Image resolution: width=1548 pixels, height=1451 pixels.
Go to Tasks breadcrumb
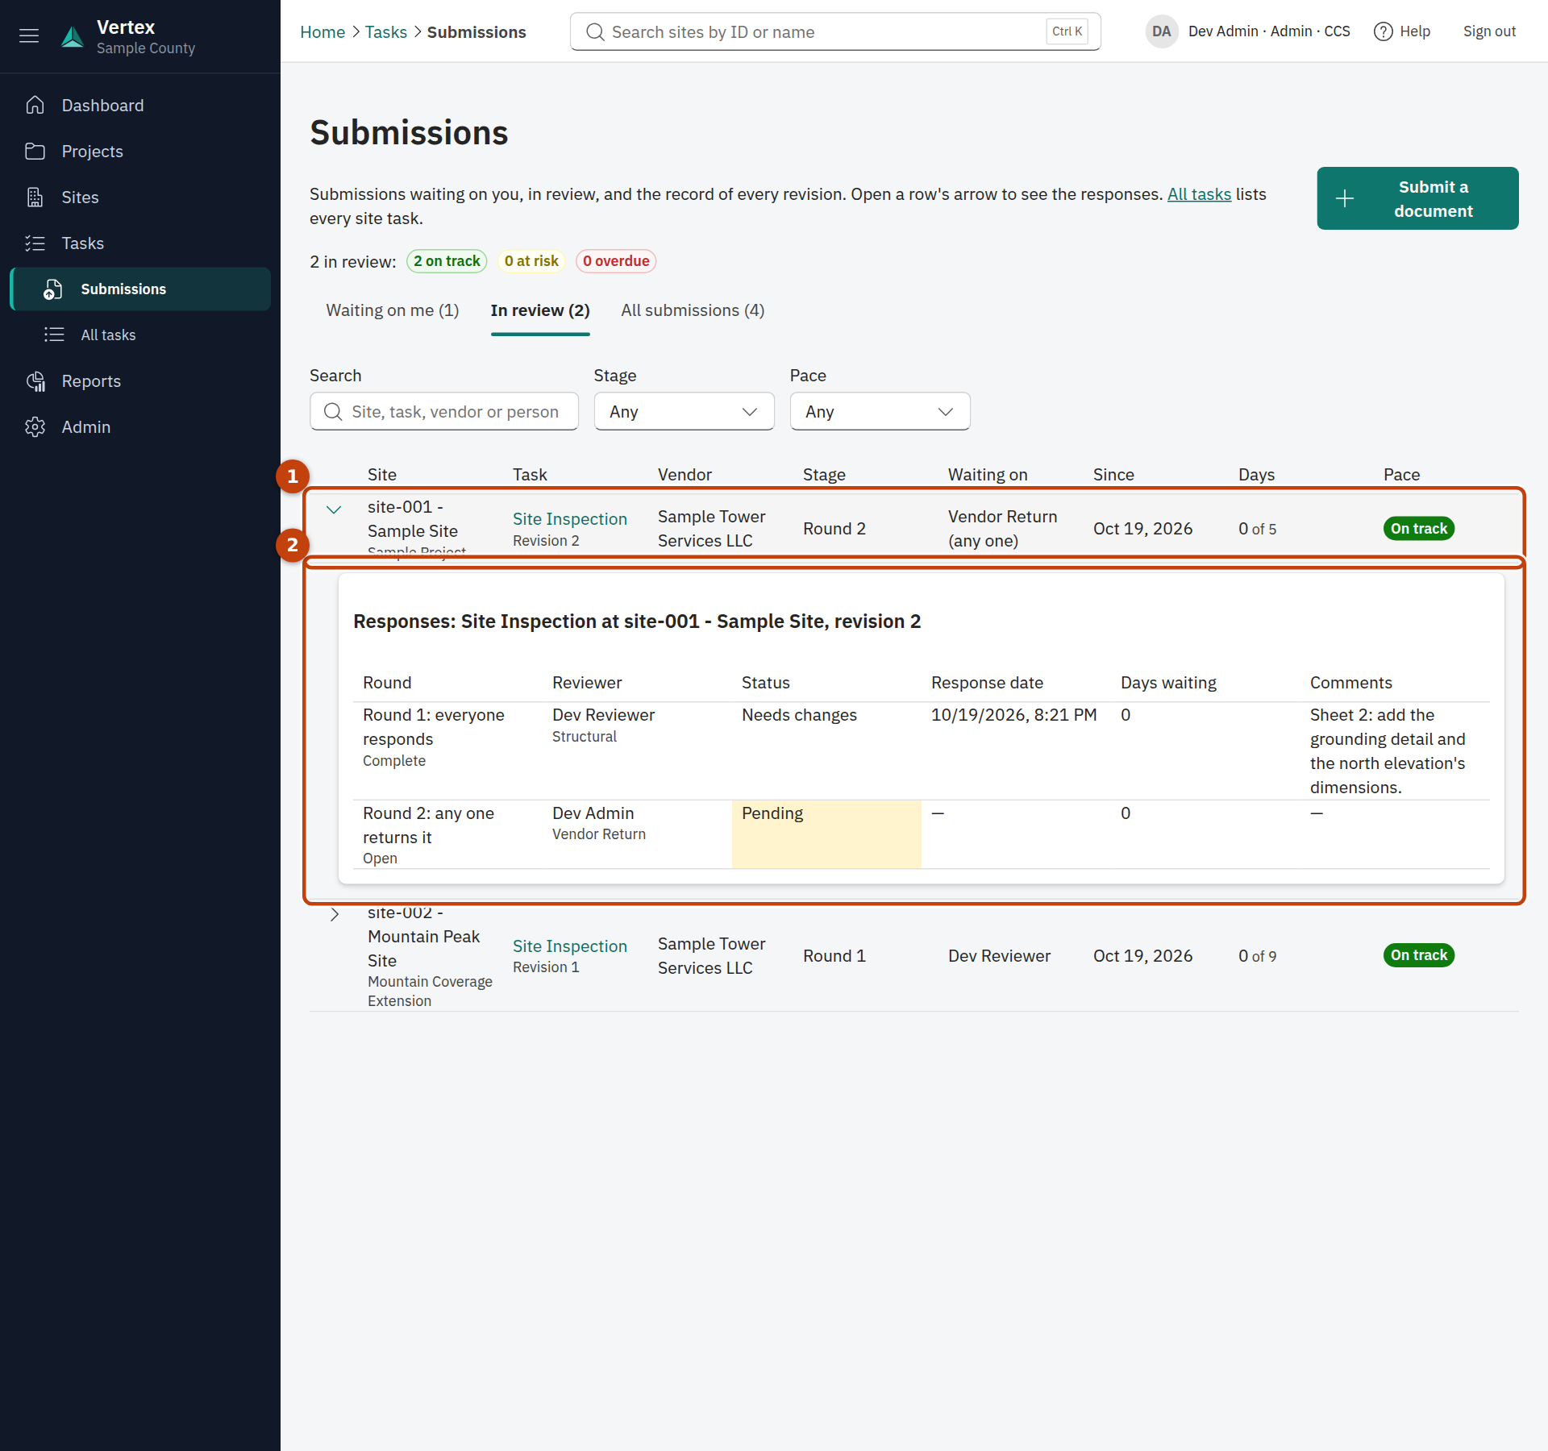click(x=386, y=32)
